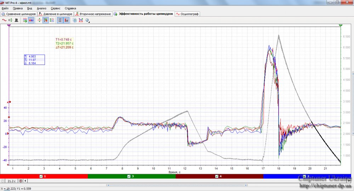The width and height of the screenshot is (354, 191).
Task: Toggle the red-blue color bars toolbar icon
Action: (x=31, y=20)
